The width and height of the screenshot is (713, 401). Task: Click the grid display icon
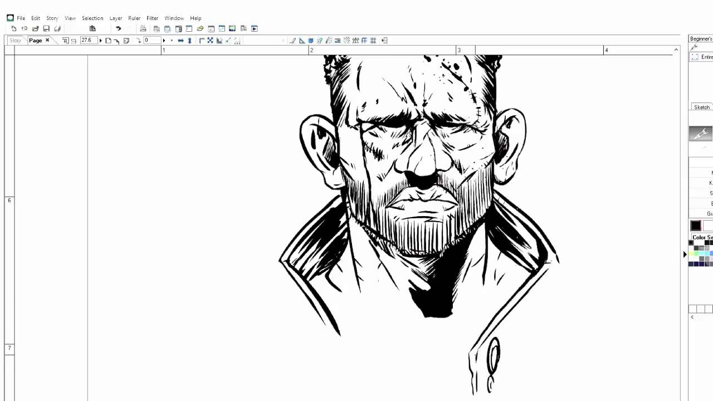click(x=372, y=40)
